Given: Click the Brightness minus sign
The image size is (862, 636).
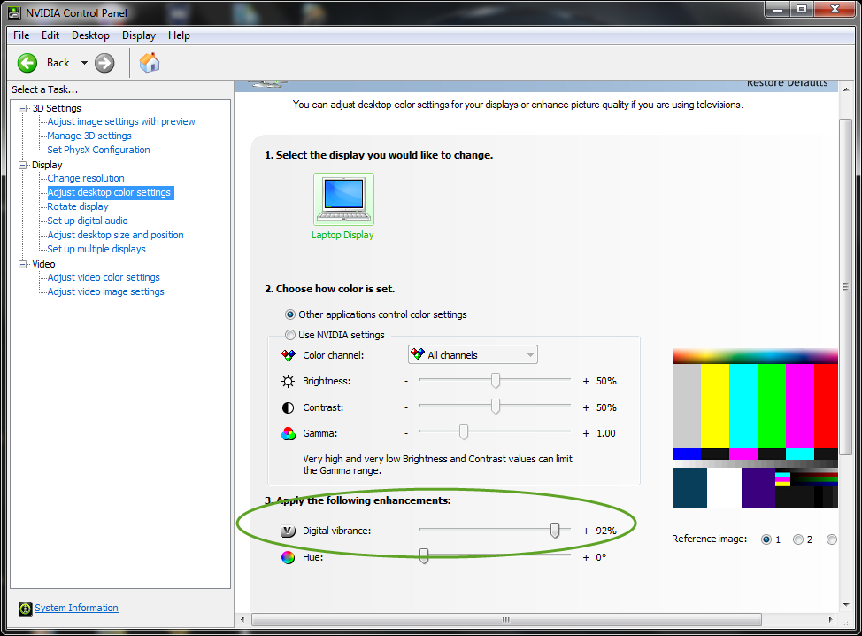Looking at the screenshot, I should (x=406, y=381).
